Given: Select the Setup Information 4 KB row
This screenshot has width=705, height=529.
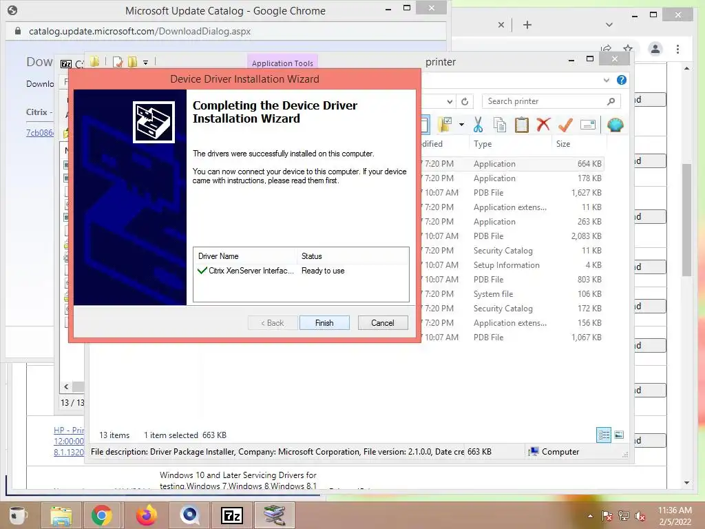Looking at the screenshot, I should click(x=512, y=265).
